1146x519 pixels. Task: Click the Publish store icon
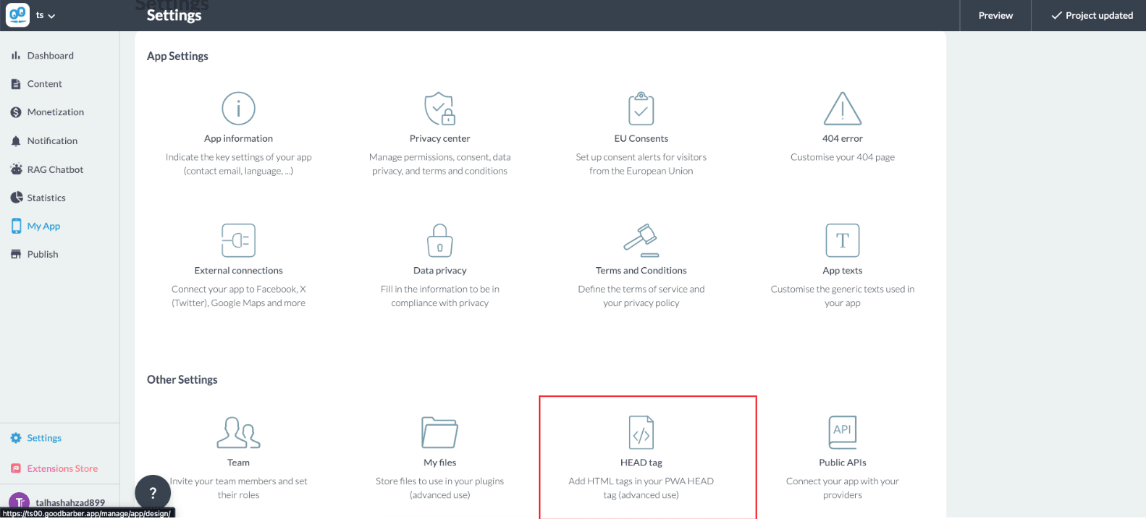(x=16, y=254)
